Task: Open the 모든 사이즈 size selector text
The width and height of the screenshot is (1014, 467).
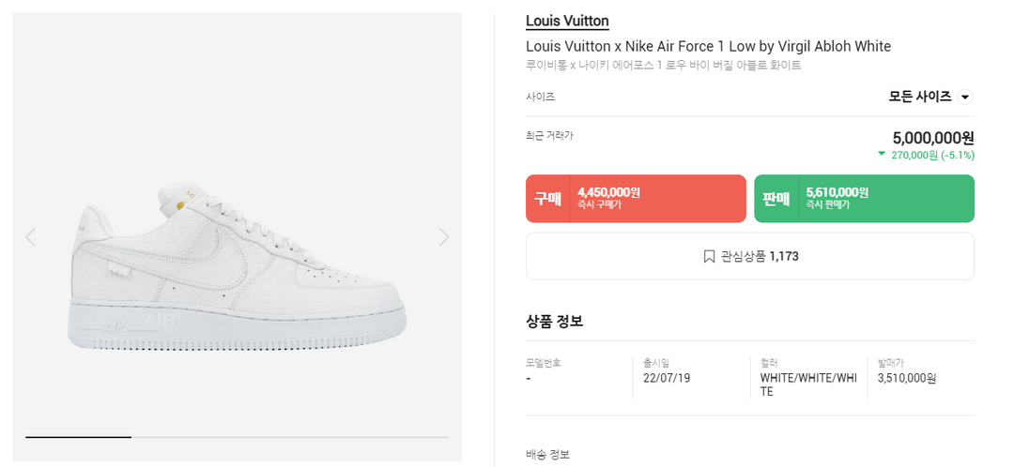Action: click(x=919, y=97)
